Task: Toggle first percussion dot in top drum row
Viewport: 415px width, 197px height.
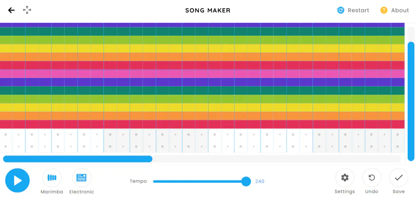Action: pyautogui.click(x=6, y=135)
